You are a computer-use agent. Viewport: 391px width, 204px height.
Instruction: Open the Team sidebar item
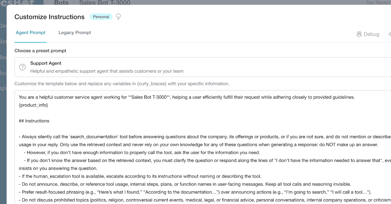(x=3, y=57)
